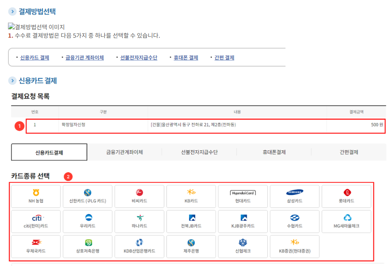Choose the KDB산업은행카드 logo
Viewport: 391px width, 266px height.
(x=140, y=243)
